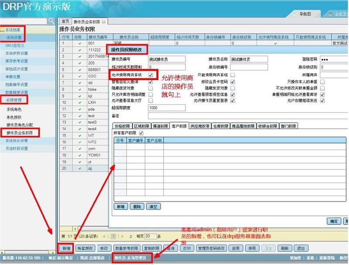Check 不允许修改关联单据金额 checkbox

coord(322,88)
